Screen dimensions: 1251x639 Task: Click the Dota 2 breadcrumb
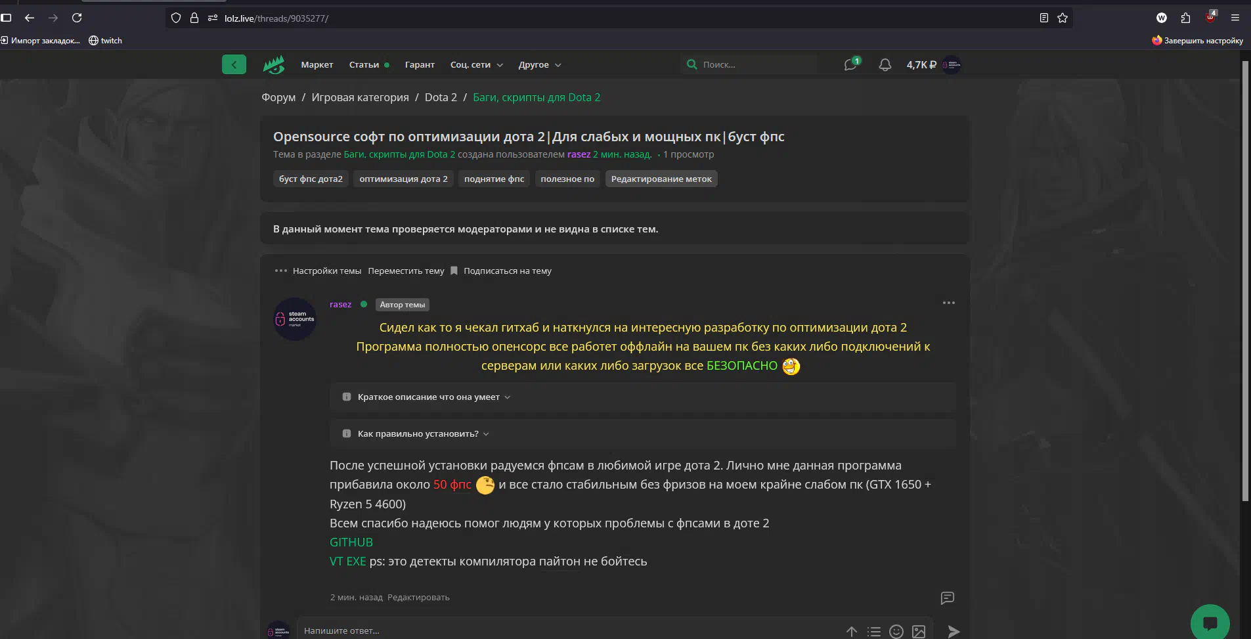pyautogui.click(x=441, y=97)
